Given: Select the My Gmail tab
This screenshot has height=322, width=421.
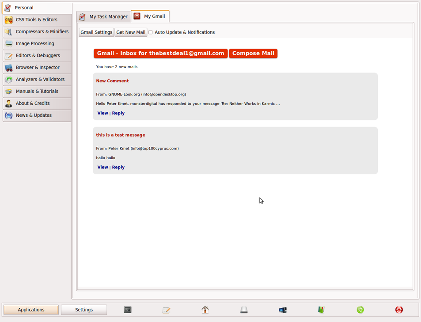Looking at the screenshot, I should click(x=150, y=16).
